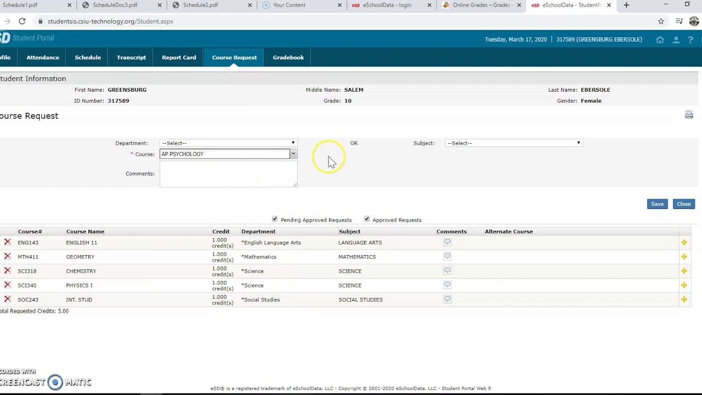This screenshot has height=395, width=702.
Task: Open the Attendance tab
Action: [x=43, y=58]
